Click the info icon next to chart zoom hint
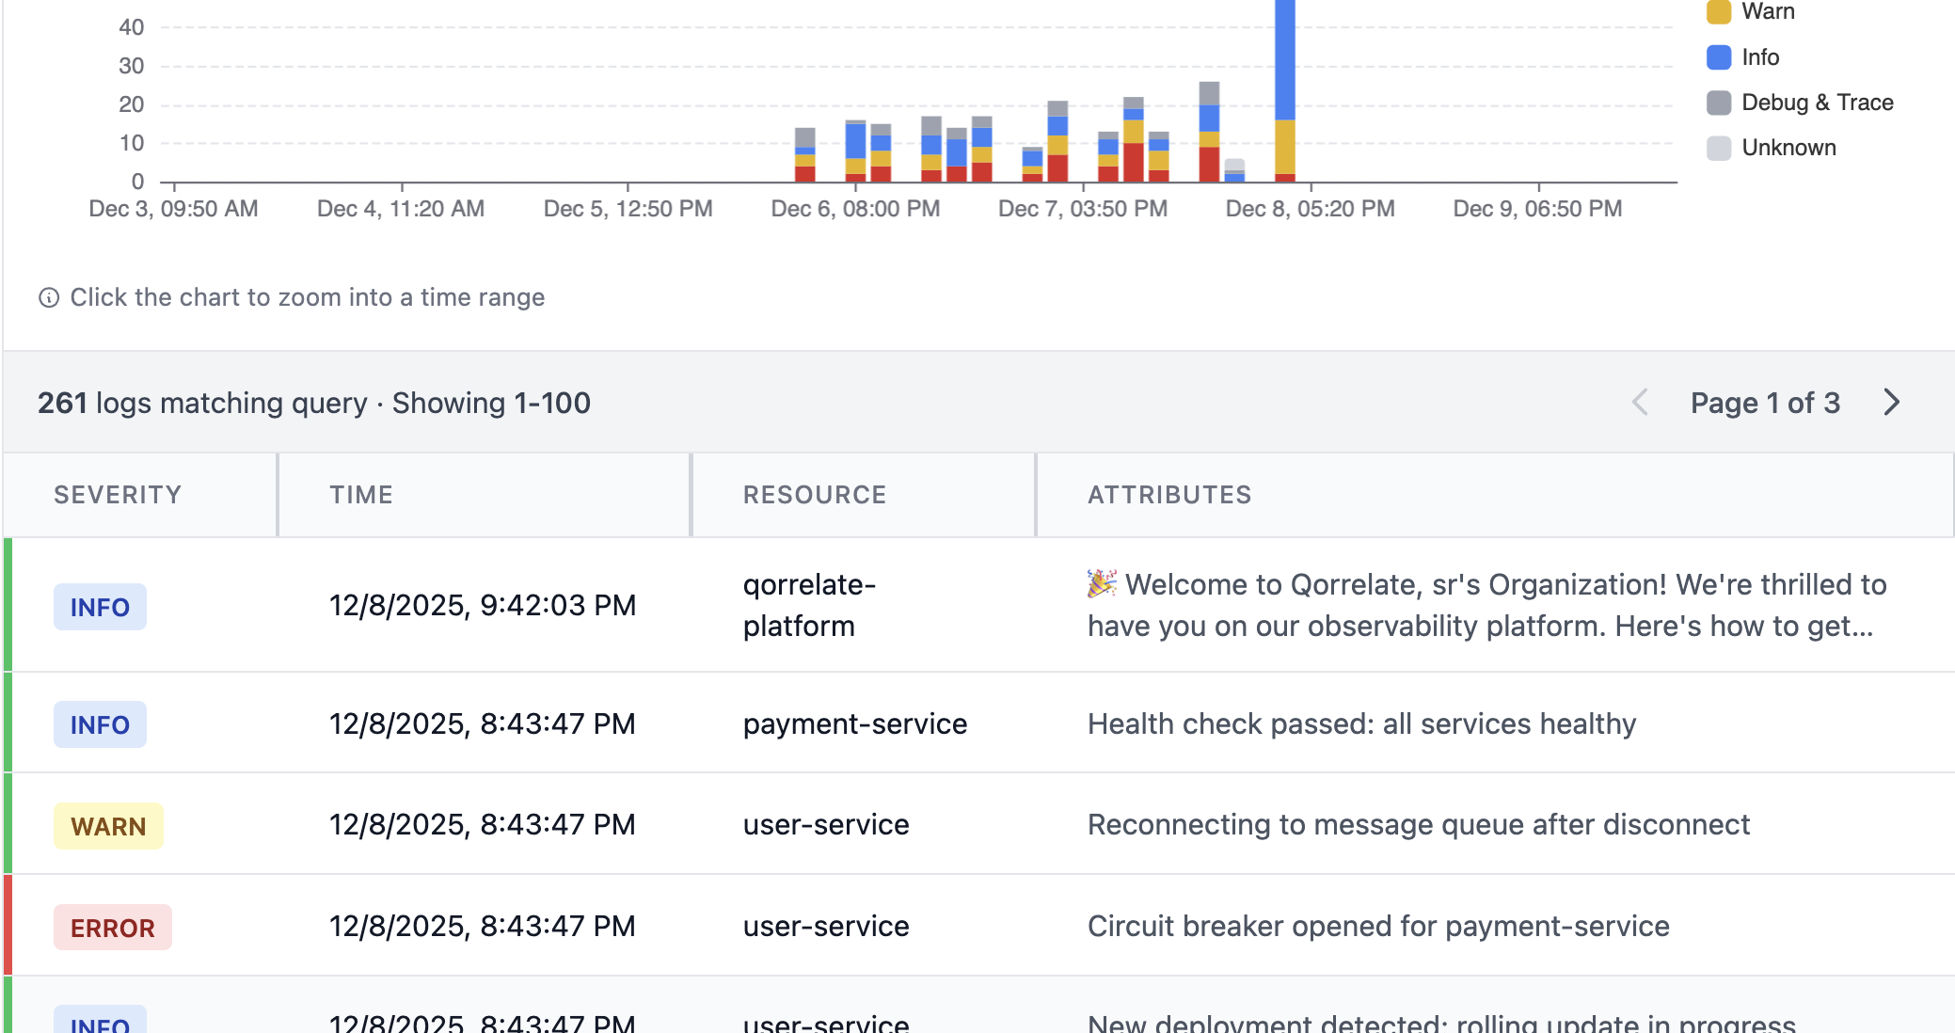 (49, 297)
